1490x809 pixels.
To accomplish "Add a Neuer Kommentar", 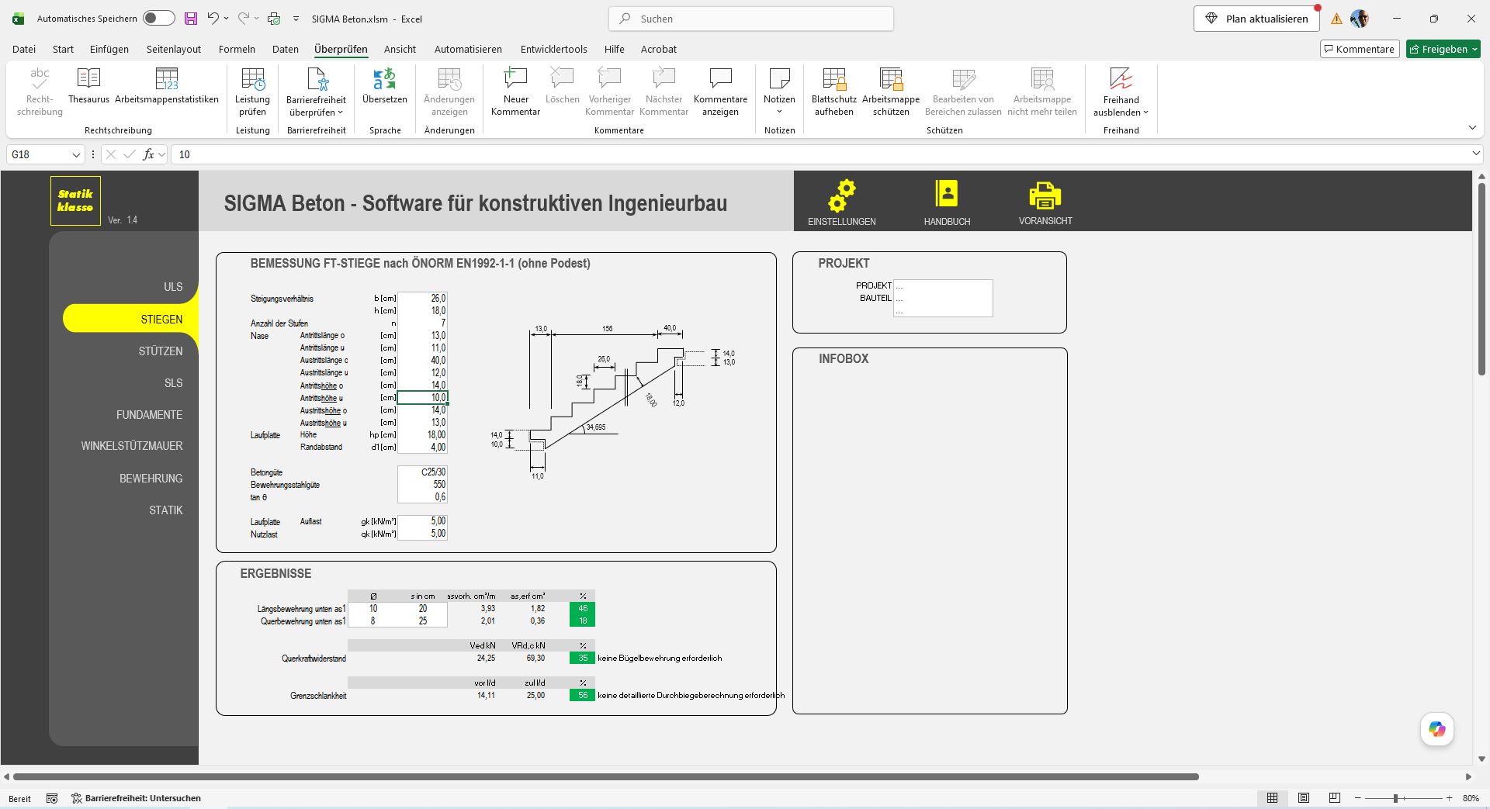I will (x=515, y=92).
